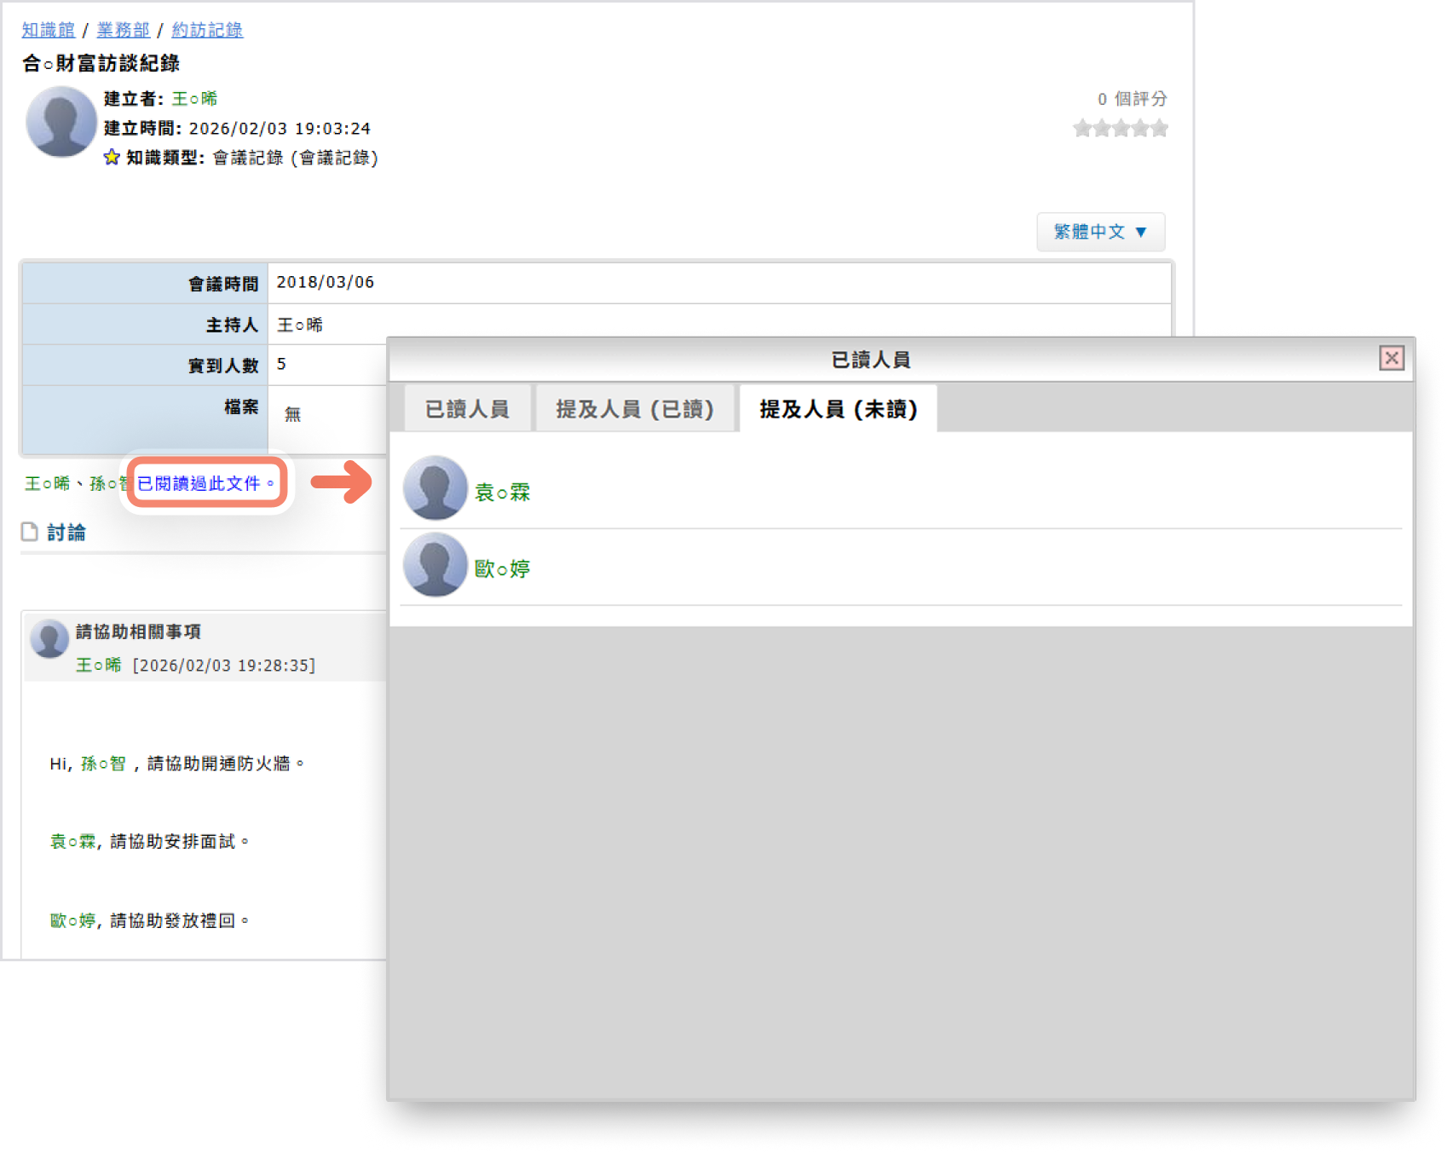1447x1153 pixels.
Task: Click creator name 王○晞 beside 建立者
Action: 194,99
